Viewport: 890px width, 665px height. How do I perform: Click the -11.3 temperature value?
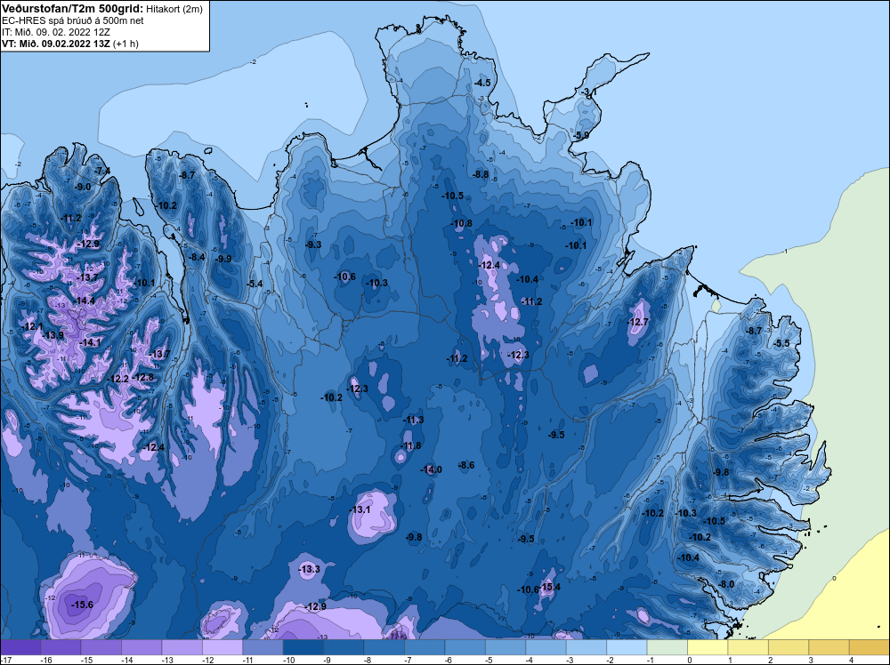point(413,421)
